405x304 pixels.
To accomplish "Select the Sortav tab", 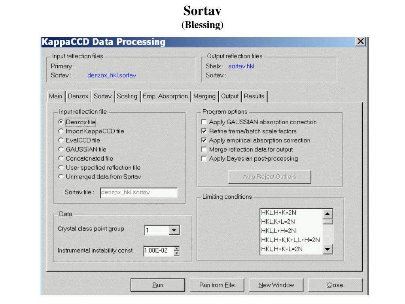I will (102, 96).
